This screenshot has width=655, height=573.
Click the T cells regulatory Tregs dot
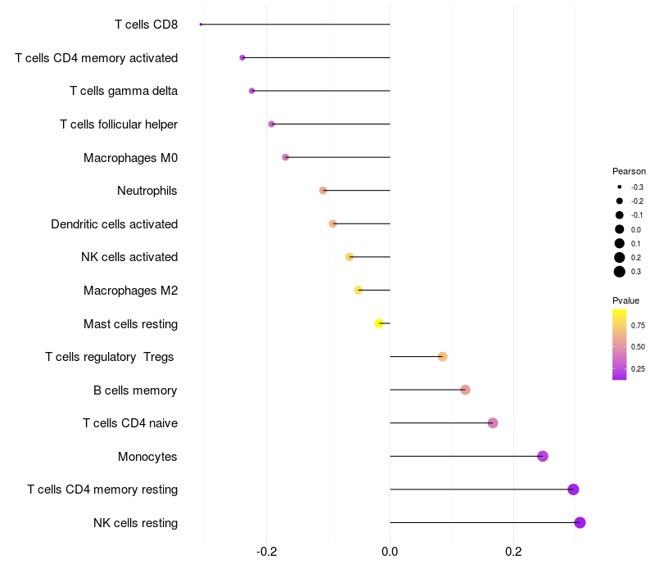coord(443,357)
